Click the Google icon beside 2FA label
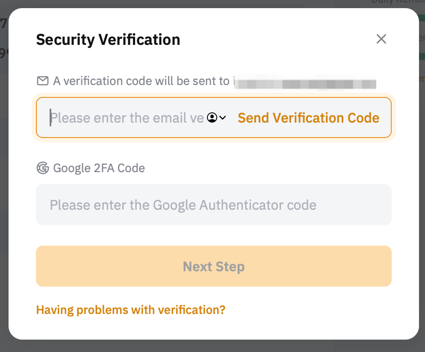The height and width of the screenshot is (352, 425). [42, 168]
